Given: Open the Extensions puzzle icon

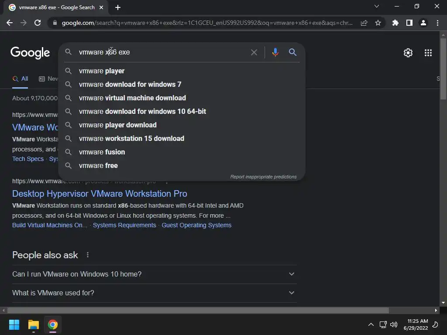Looking at the screenshot, I should [395, 23].
